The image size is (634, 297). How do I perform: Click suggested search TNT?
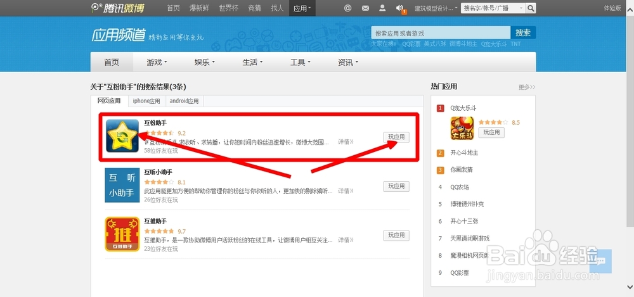point(515,44)
